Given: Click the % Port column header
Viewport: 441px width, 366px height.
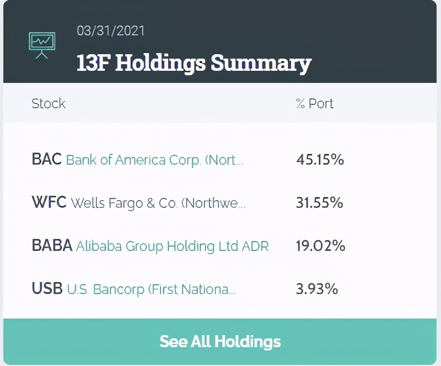Looking at the screenshot, I should click(x=314, y=103).
